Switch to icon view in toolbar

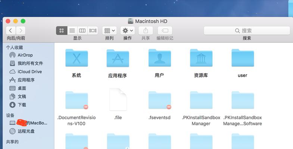(x=62, y=31)
